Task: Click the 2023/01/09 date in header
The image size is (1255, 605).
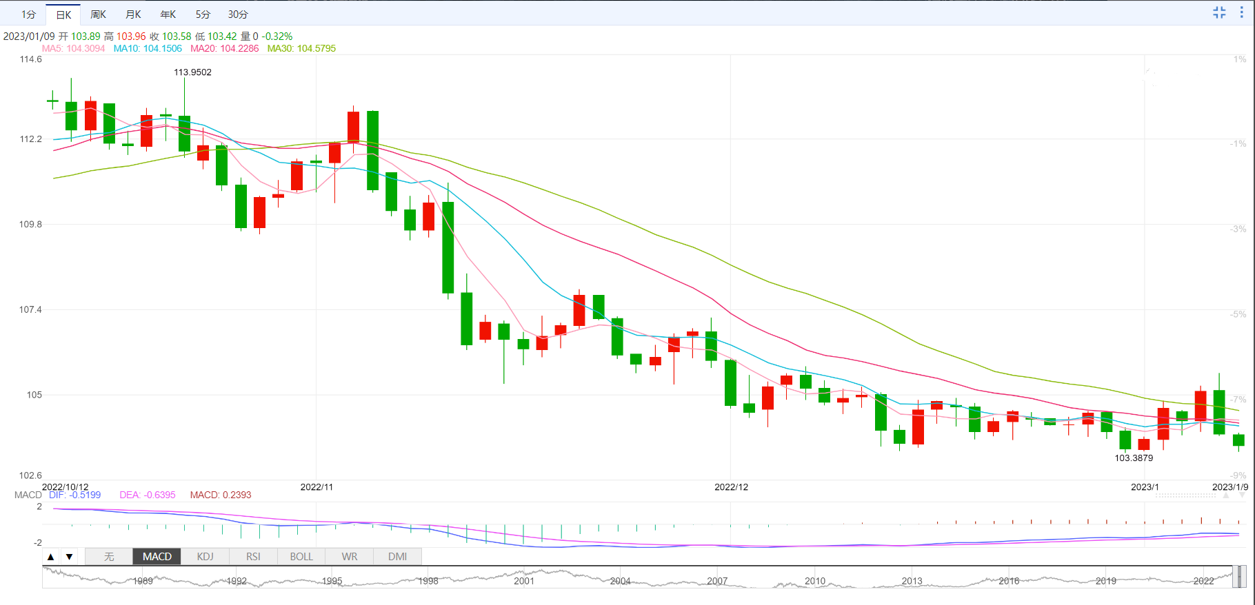Action: click(29, 36)
